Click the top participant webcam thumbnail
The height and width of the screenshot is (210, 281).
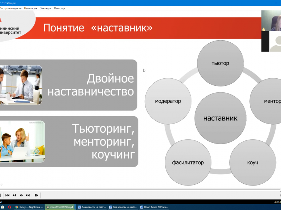pos(271,21)
